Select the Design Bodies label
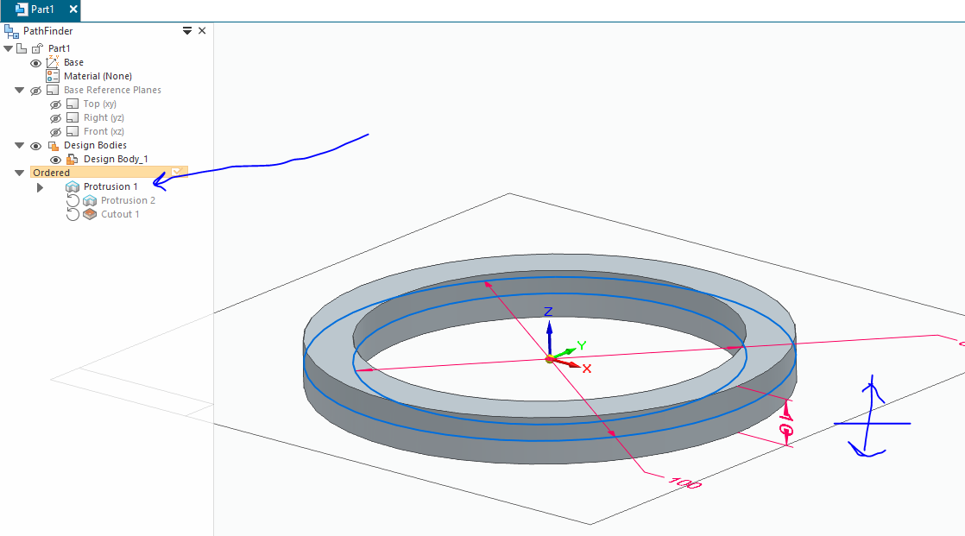This screenshot has height=536, width=965. point(96,145)
